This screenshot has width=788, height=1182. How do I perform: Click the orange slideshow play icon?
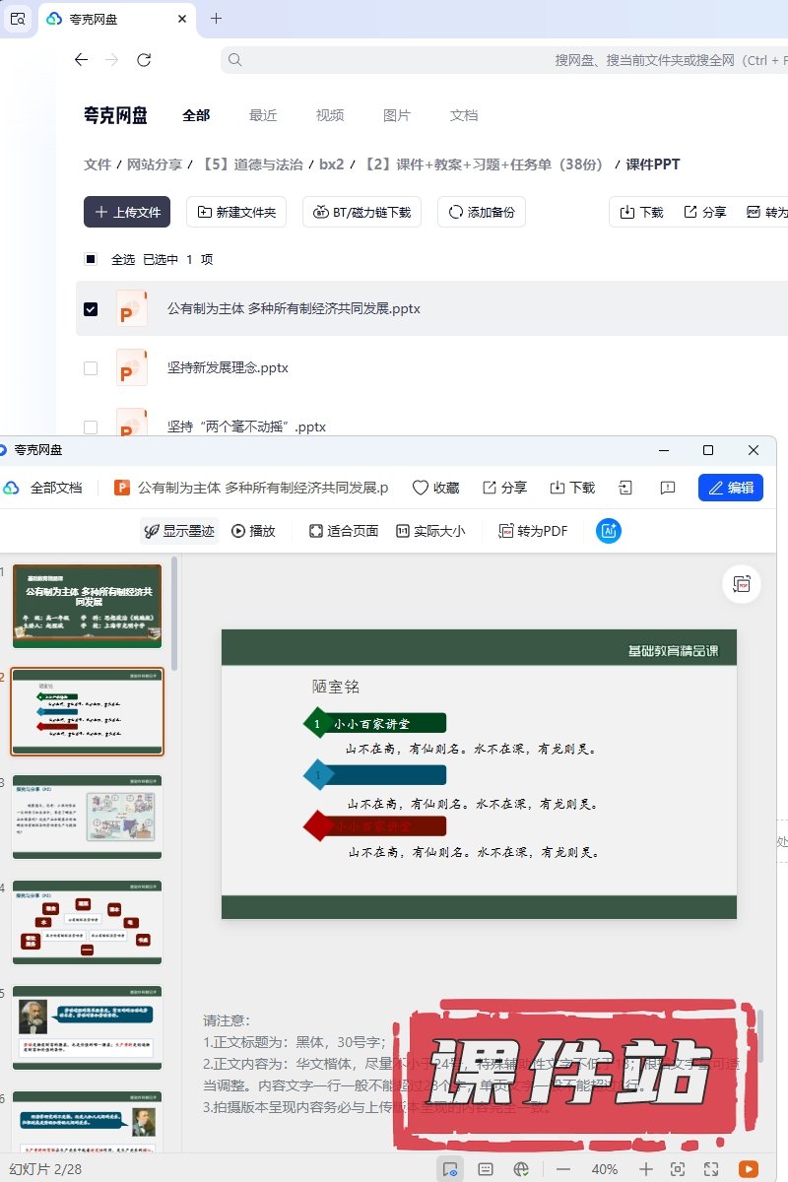[749, 1169]
